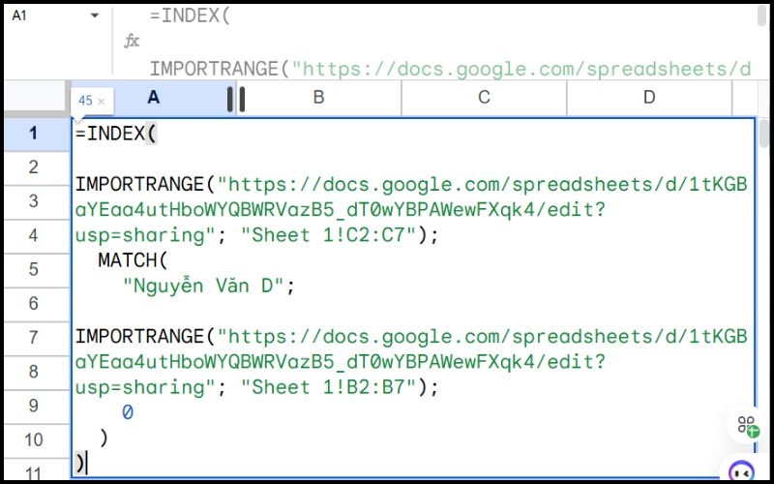Select row 5 header
Screen dimensions: 774x484
click(33, 269)
